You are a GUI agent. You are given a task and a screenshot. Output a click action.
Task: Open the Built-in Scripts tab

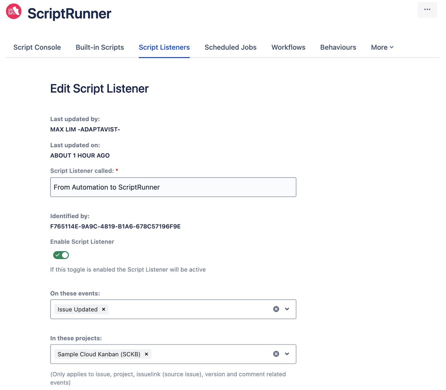(x=99, y=47)
